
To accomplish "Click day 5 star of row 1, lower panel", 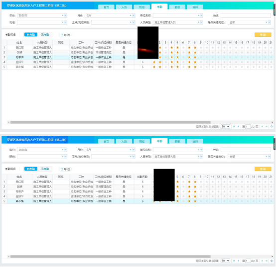I will 177,182.
